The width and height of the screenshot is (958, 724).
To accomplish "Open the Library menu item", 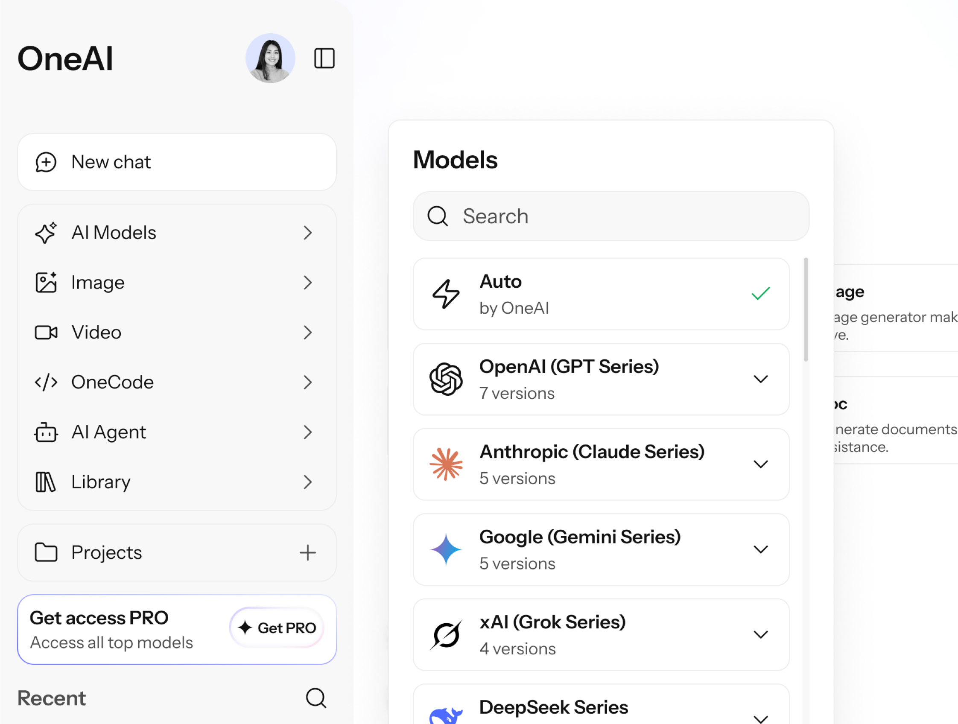I will [x=177, y=482].
